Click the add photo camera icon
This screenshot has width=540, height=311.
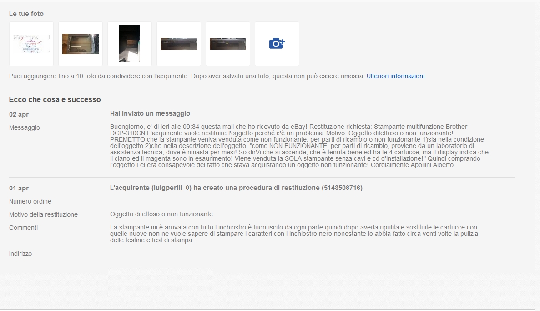pyautogui.click(x=277, y=43)
